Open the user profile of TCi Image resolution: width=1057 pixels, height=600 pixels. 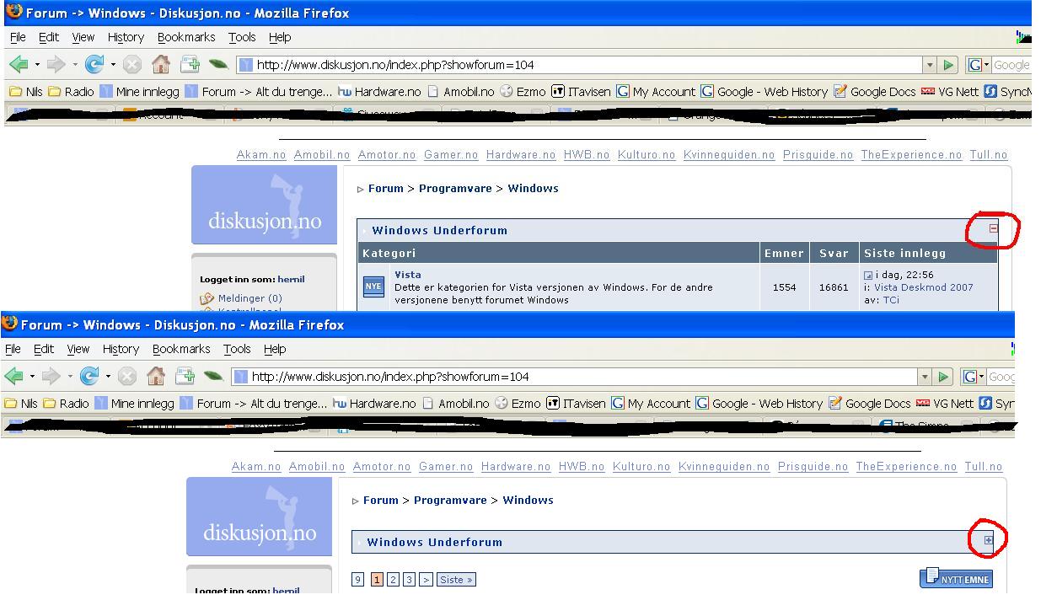point(891,300)
